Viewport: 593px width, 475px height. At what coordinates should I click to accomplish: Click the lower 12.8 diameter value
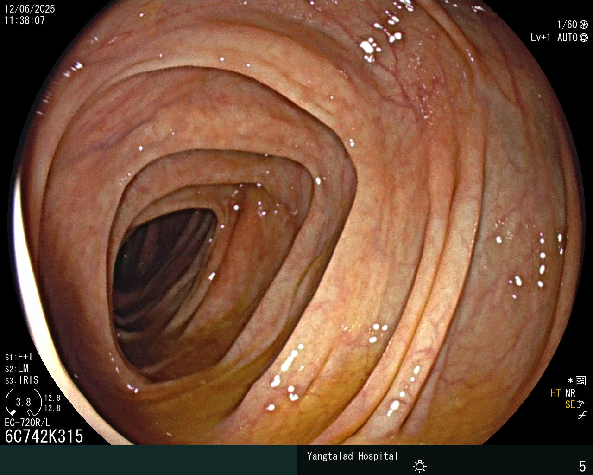(52, 408)
